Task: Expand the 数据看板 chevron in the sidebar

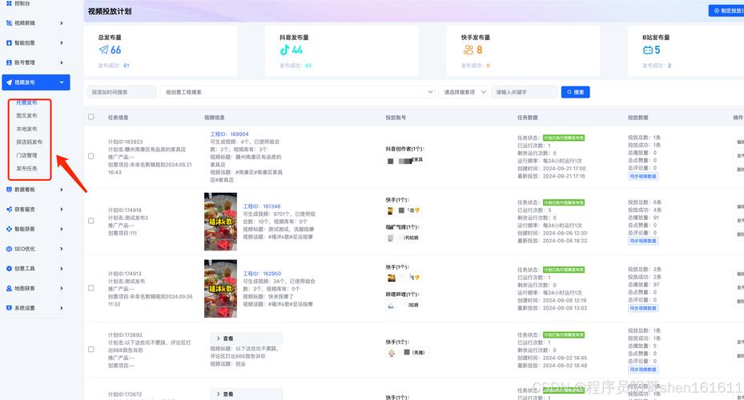Action: [x=62, y=189]
